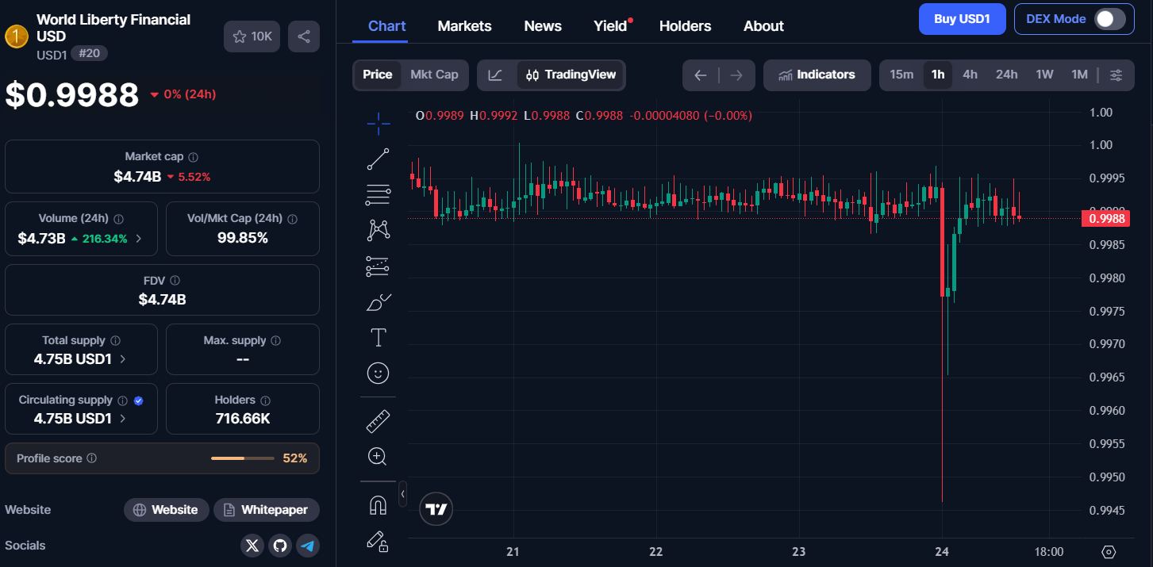Select the zoom in tool

point(379,457)
